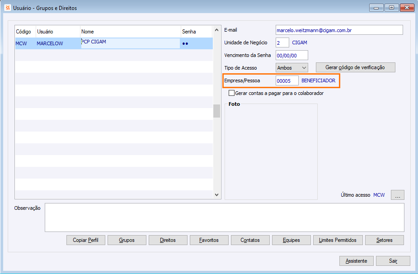418x274 pixels.
Task: Open Limites Permitidos
Action: coord(338,240)
